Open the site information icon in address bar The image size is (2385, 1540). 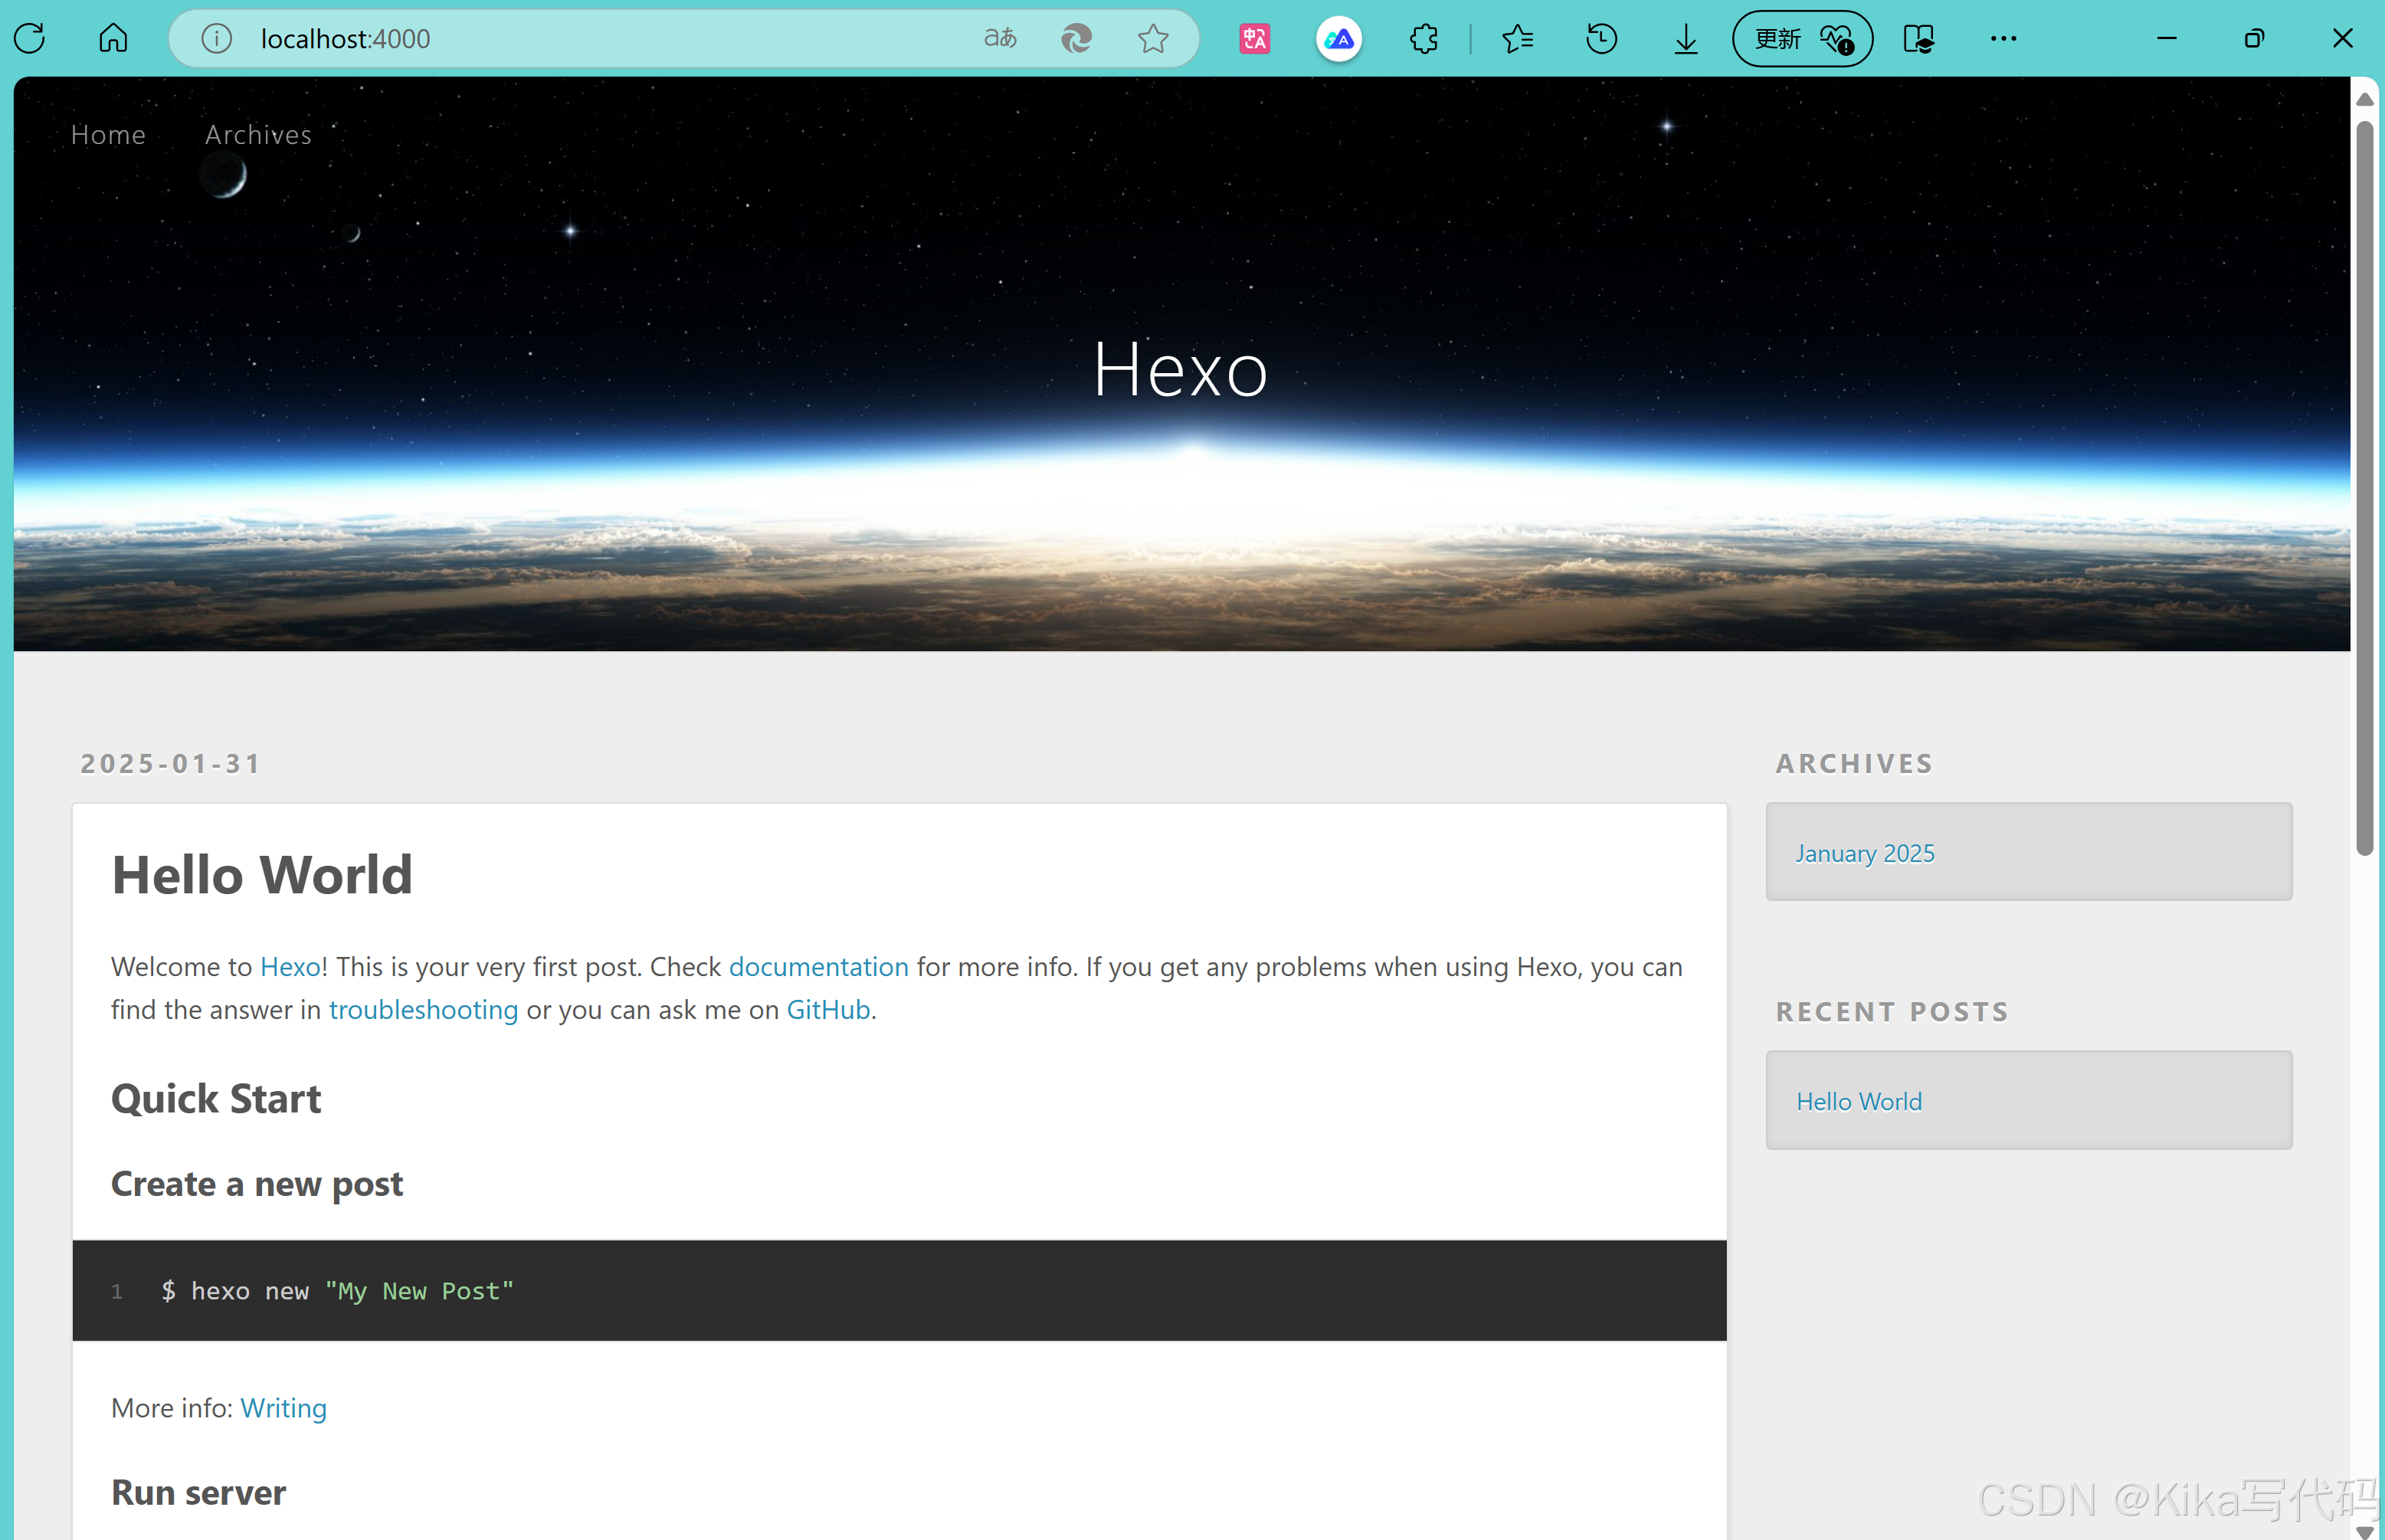(x=216, y=39)
